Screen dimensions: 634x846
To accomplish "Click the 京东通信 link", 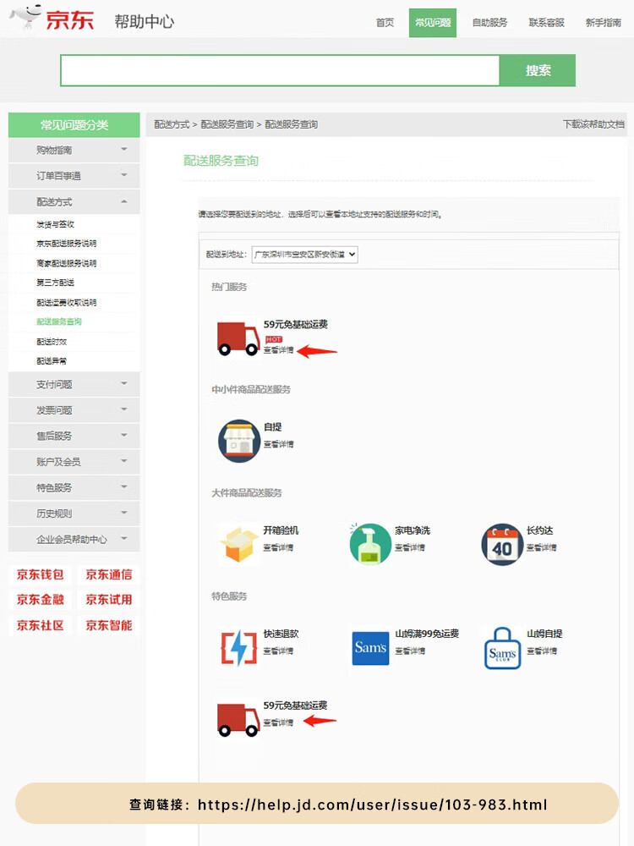I will coord(108,574).
